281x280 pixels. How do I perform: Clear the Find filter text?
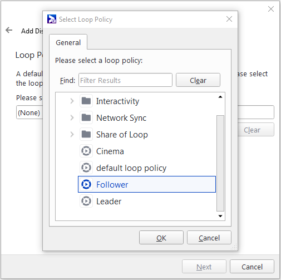(198, 80)
